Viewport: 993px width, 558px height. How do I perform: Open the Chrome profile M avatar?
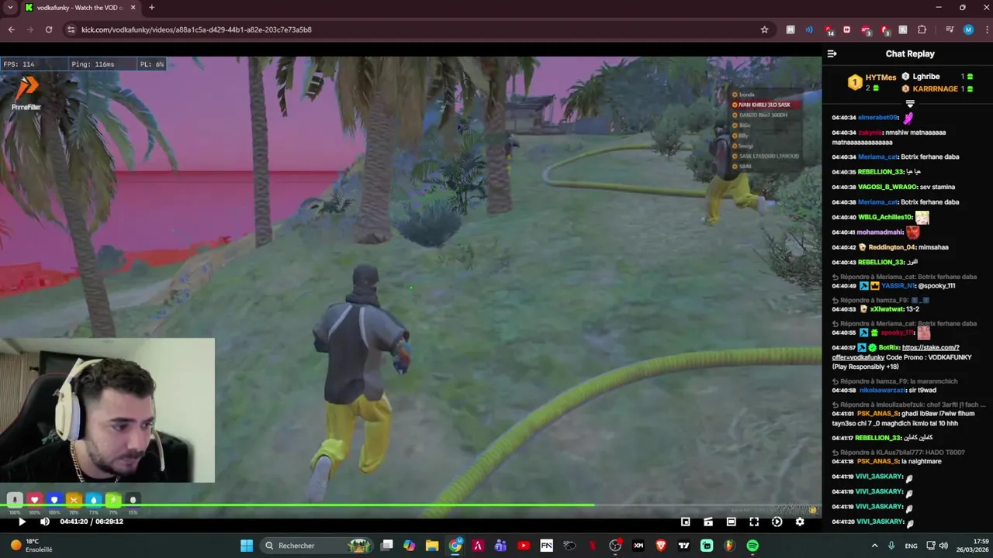pyautogui.click(x=968, y=29)
